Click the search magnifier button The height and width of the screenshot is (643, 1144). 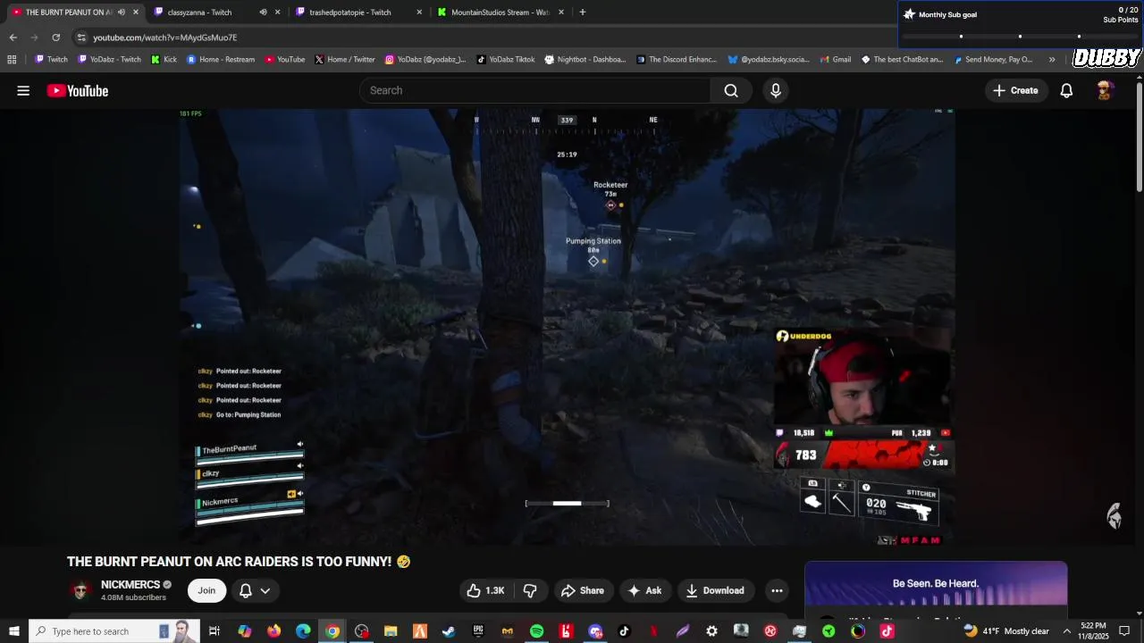[x=731, y=90]
